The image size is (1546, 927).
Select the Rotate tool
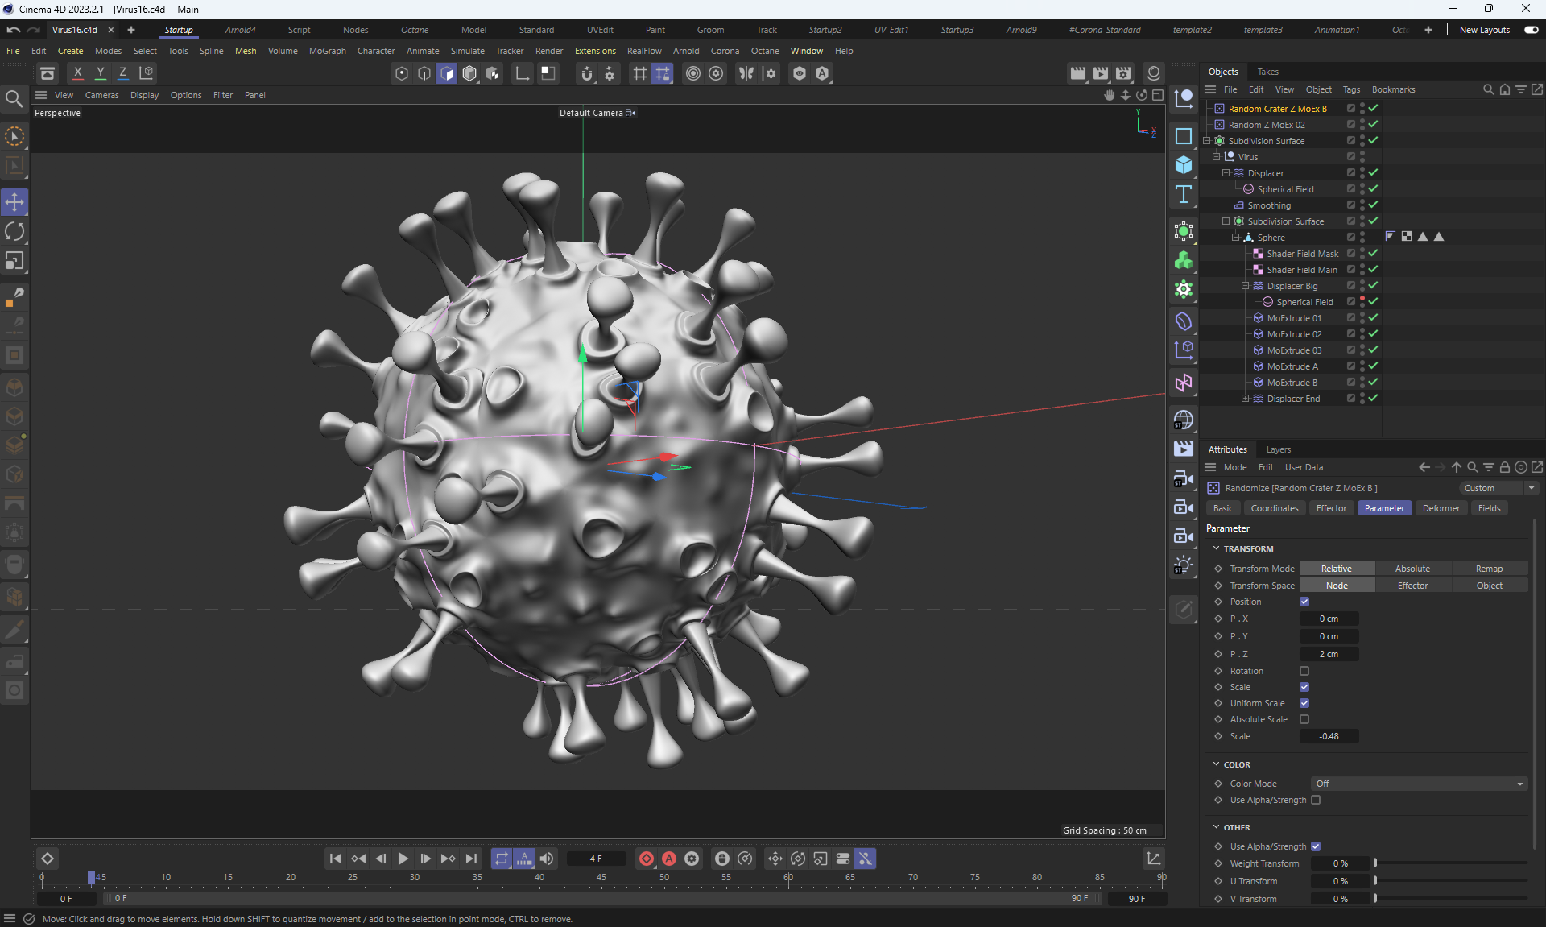pyautogui.click(x=14, y=232)
